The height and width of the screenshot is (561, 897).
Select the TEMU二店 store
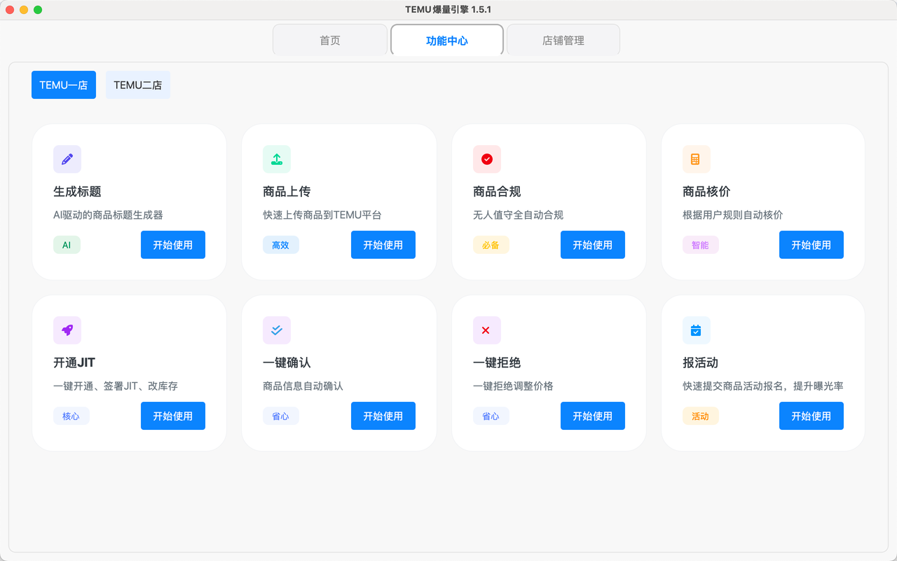click(137, 84)
